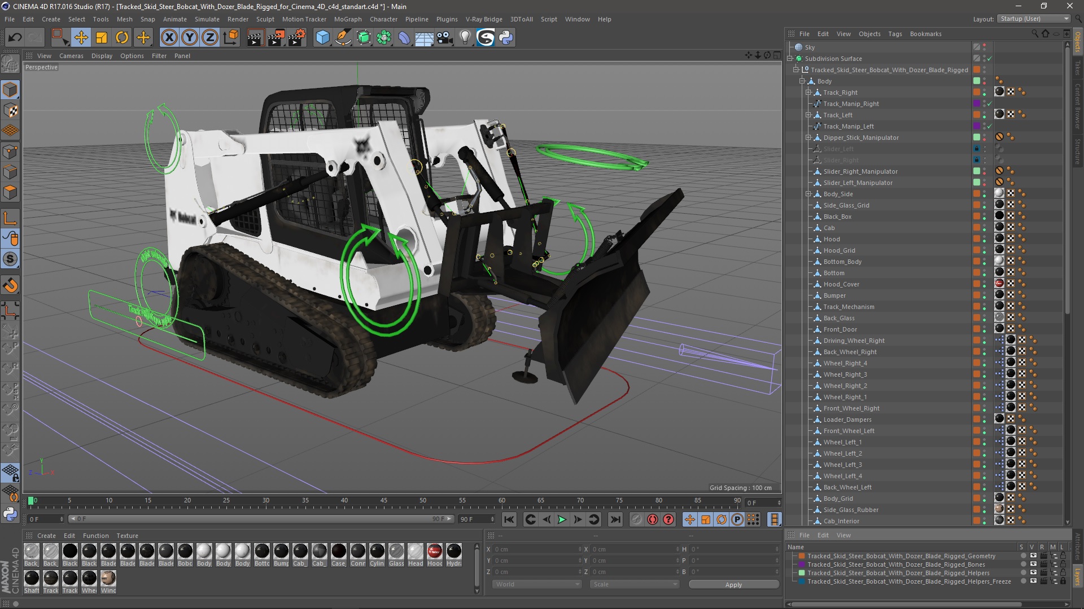Open the keyframe help question icon
Viewport: 1084px width, 609px height.
[668, 519]
